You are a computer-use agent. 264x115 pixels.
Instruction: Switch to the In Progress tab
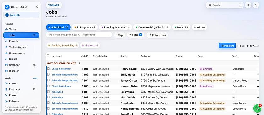pyautogui.click(x=85, y=27)
